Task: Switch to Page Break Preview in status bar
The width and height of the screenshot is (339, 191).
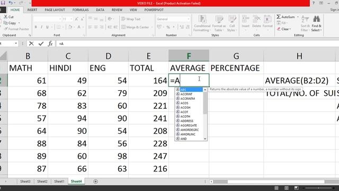Action: (297, 188)
